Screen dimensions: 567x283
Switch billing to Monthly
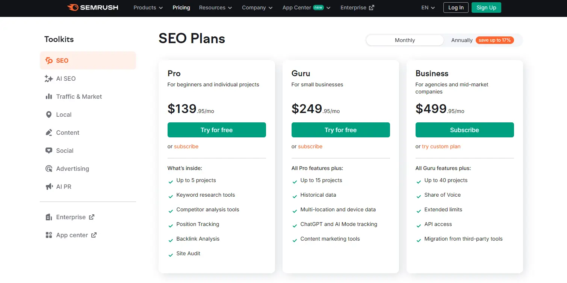(405, 40)
